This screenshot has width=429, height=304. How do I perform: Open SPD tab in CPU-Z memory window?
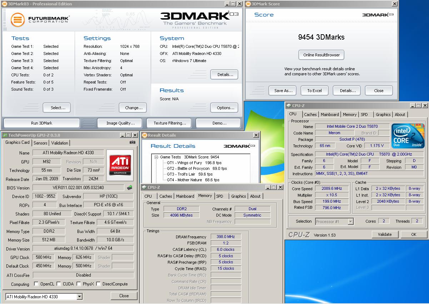[x=220, y=196]
